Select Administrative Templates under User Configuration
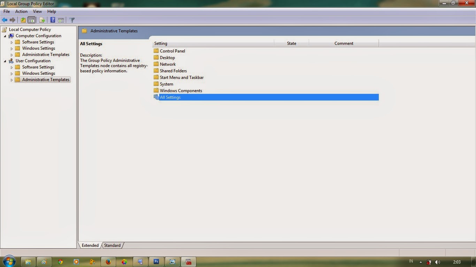Image resolution: width=476 pixels, height=267 pixels. coord(46,80)
